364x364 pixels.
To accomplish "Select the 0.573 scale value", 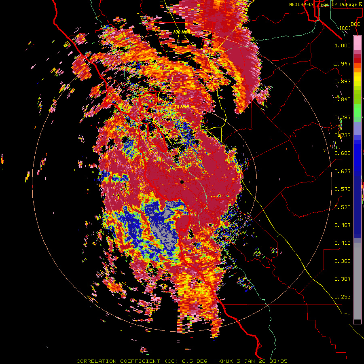I will pyautogui.click(x=343, y=189).
